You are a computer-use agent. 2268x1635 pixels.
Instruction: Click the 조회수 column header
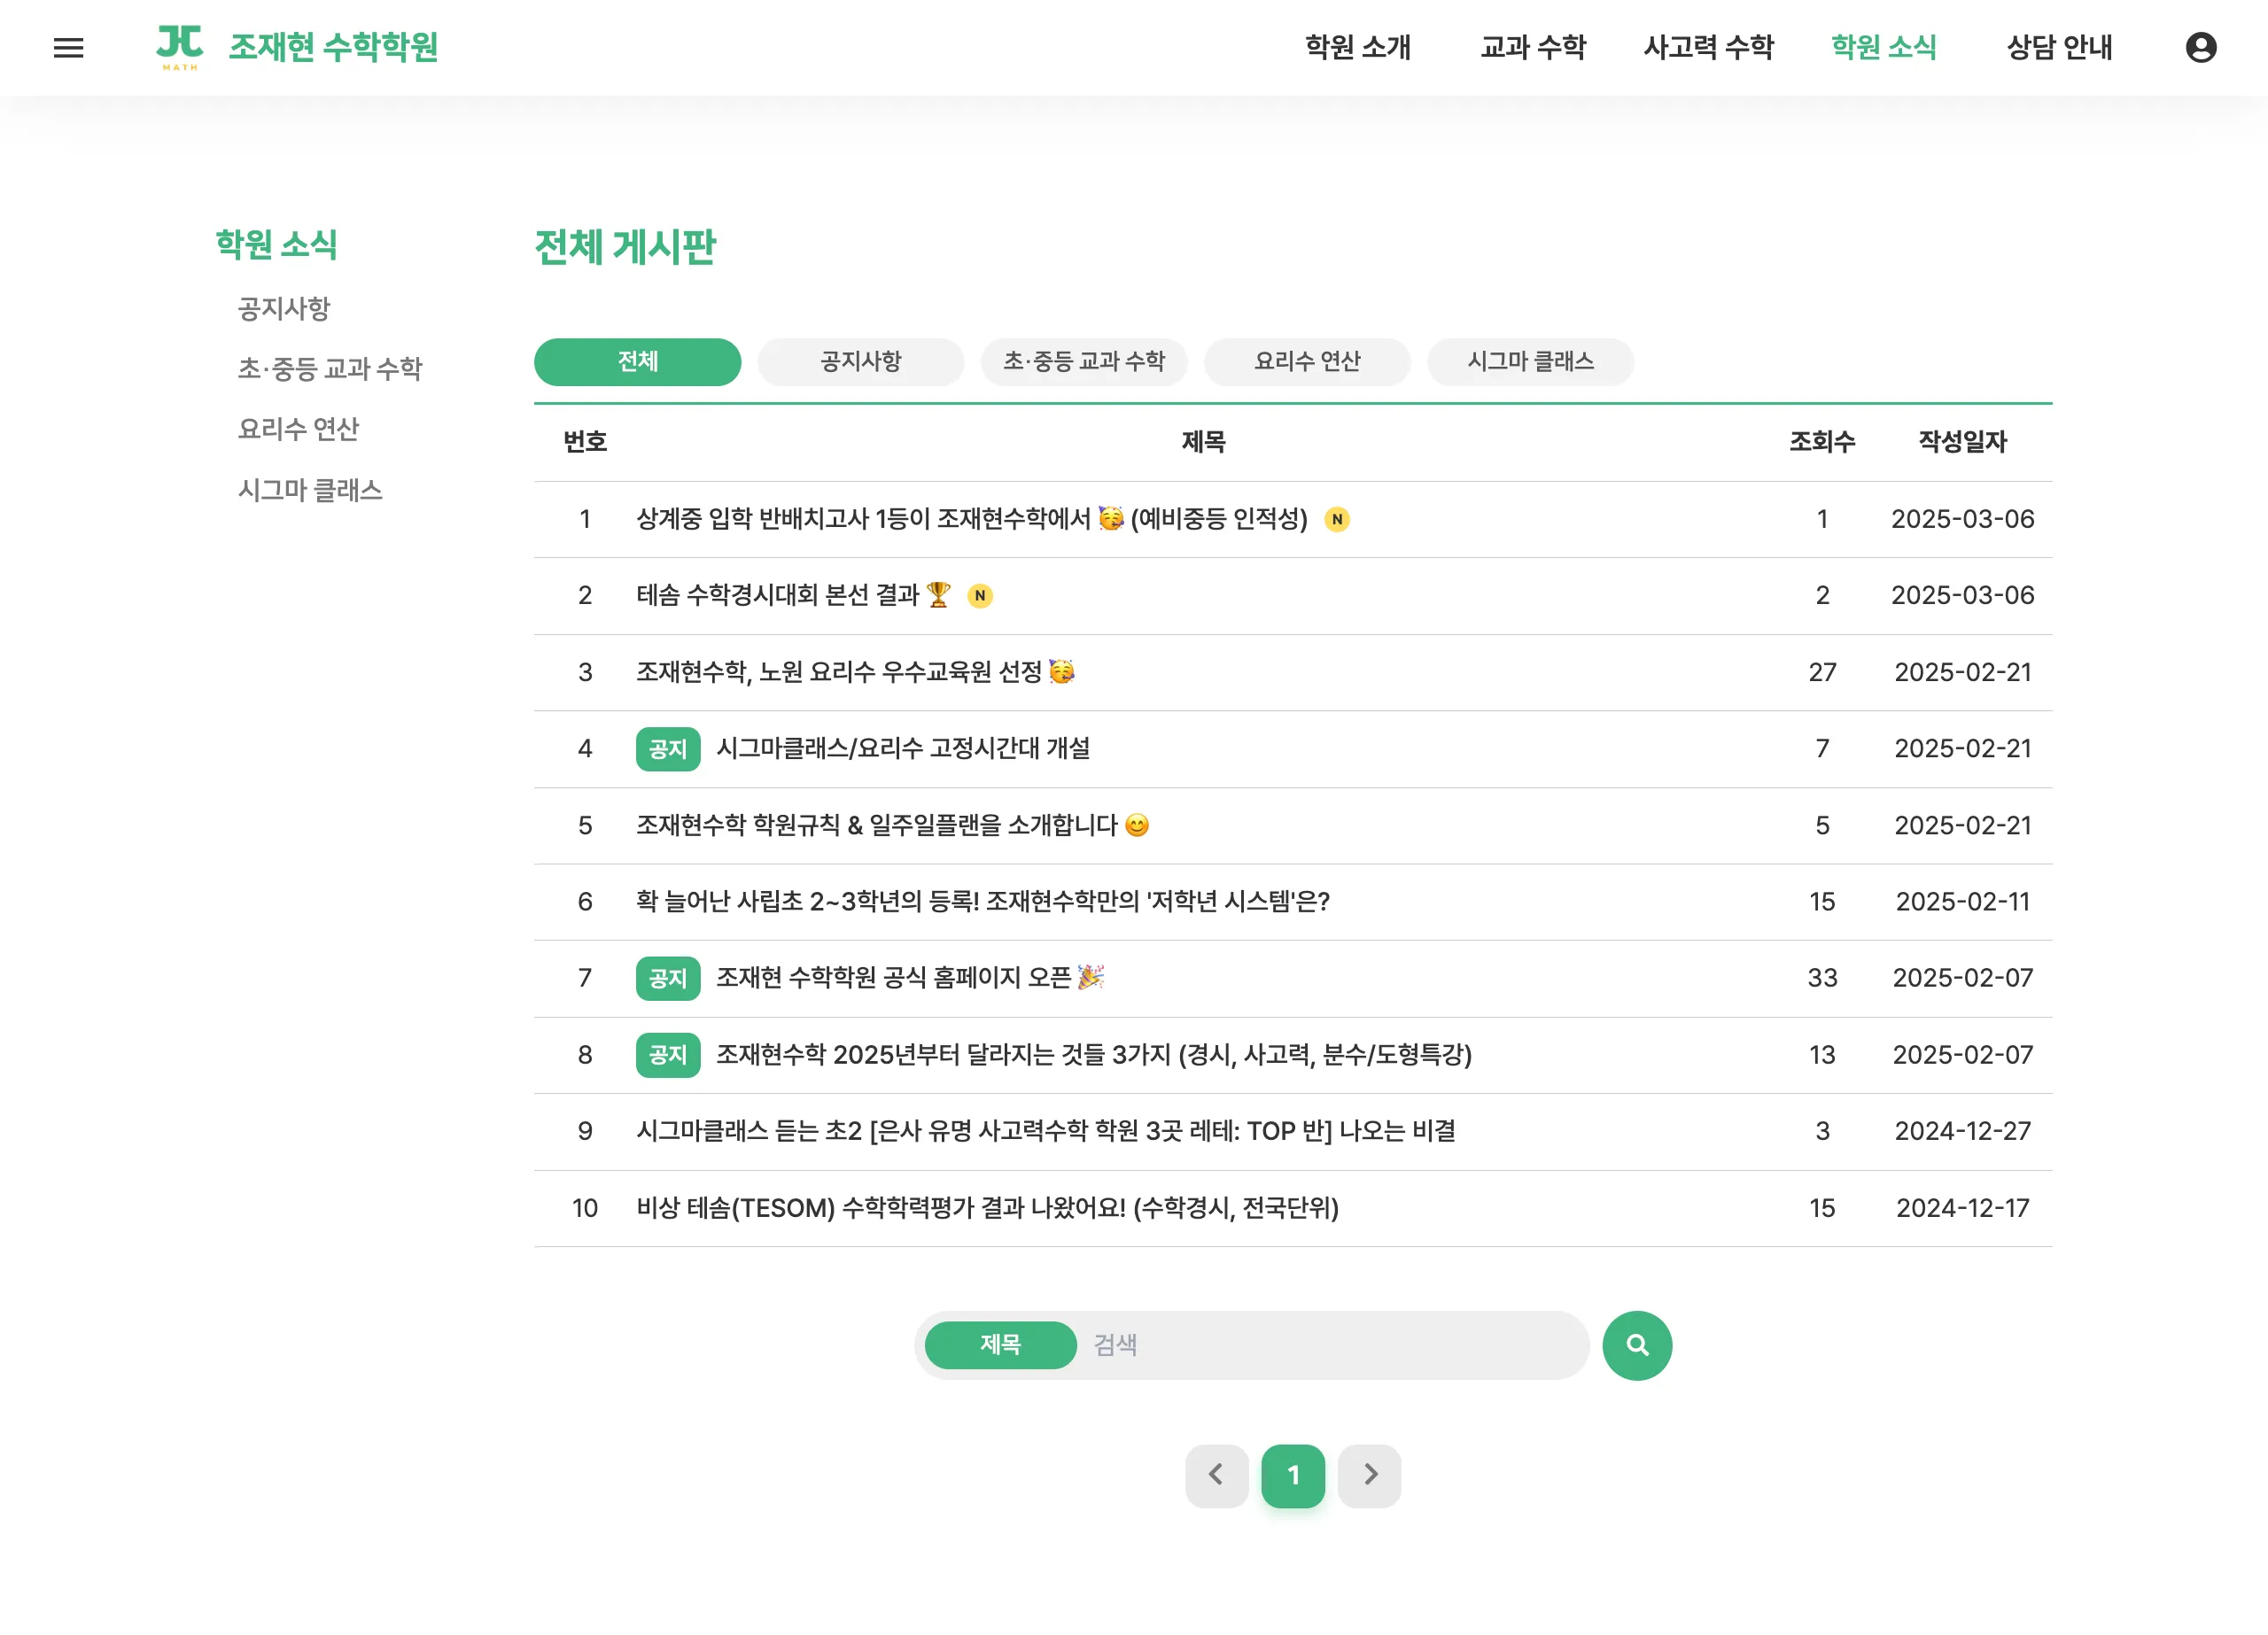[1821, 441]
